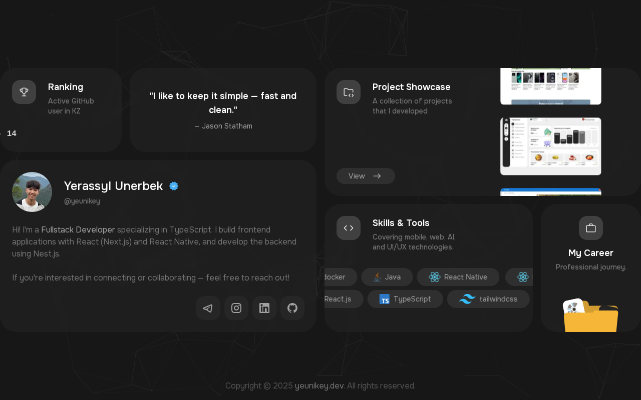Viewport: 641px width, 400px height.
Task: Open the phone store project thumbnail
Action: [551, 86]
